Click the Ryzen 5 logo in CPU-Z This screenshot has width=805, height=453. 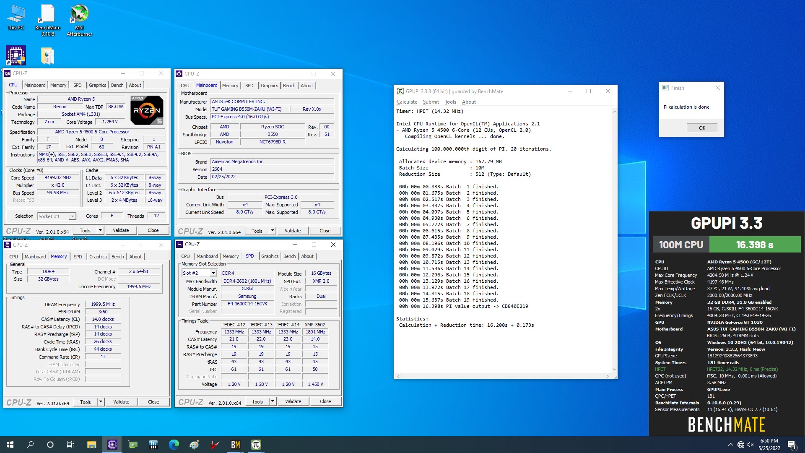pyautogui.click(x=147, y=110)
